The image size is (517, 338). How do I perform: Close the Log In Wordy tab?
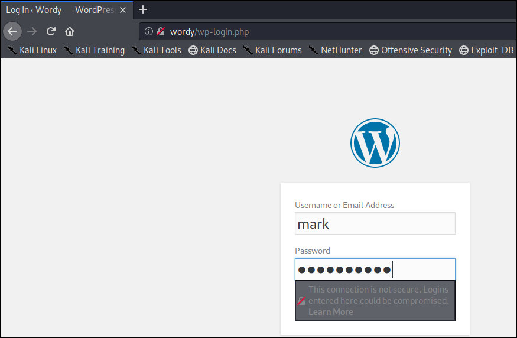pos(123,10)
